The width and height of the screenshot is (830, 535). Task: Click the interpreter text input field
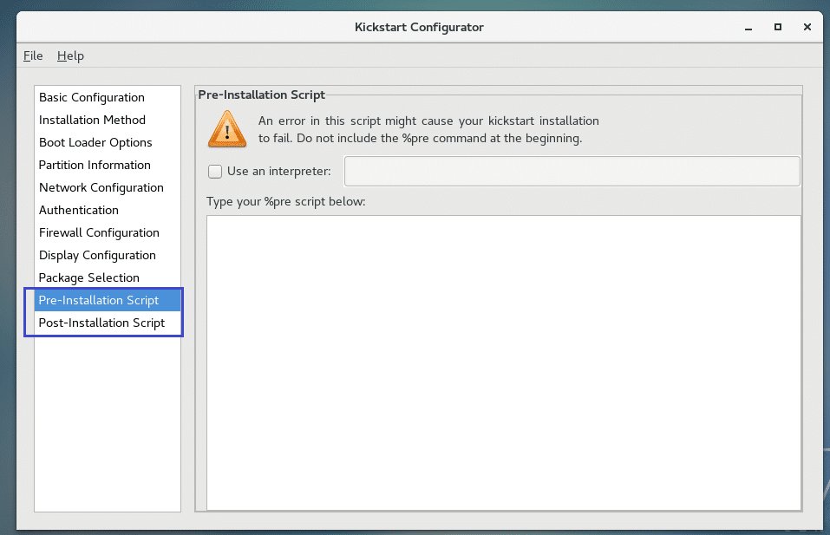tap(572, 172)
